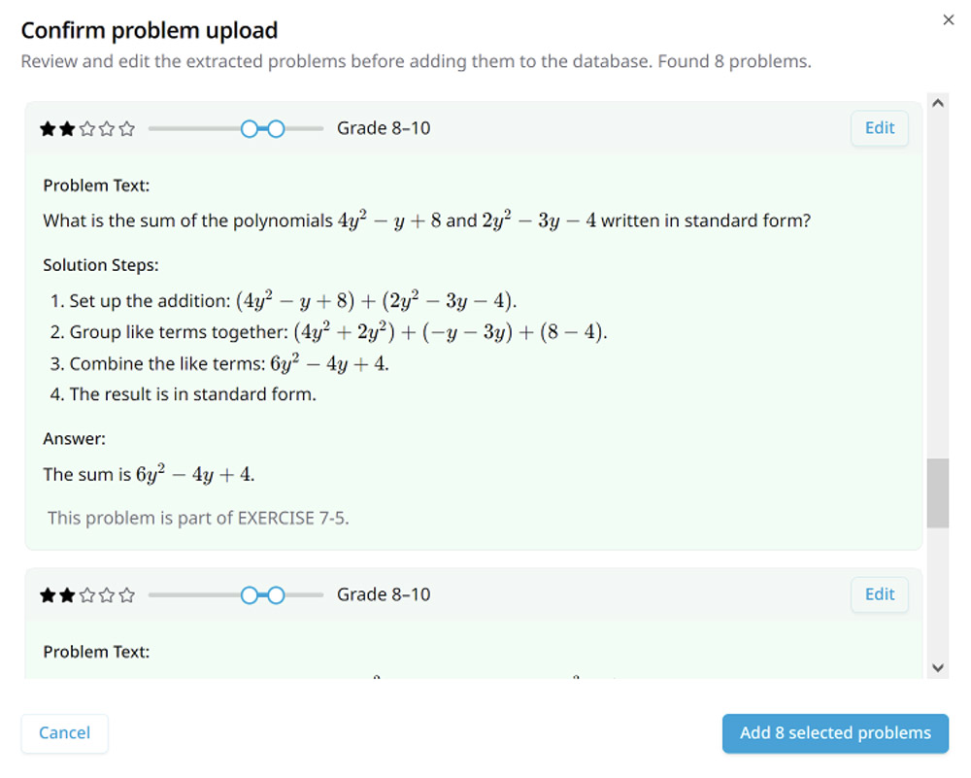Rate first problem four stars

point(107,128)
